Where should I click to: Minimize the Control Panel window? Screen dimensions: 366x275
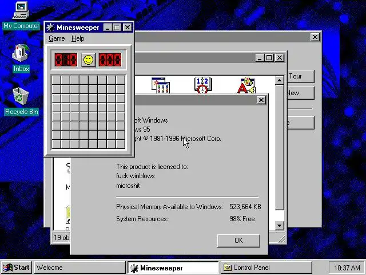[260, 57]
